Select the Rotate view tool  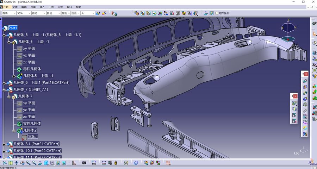(23, 163)
